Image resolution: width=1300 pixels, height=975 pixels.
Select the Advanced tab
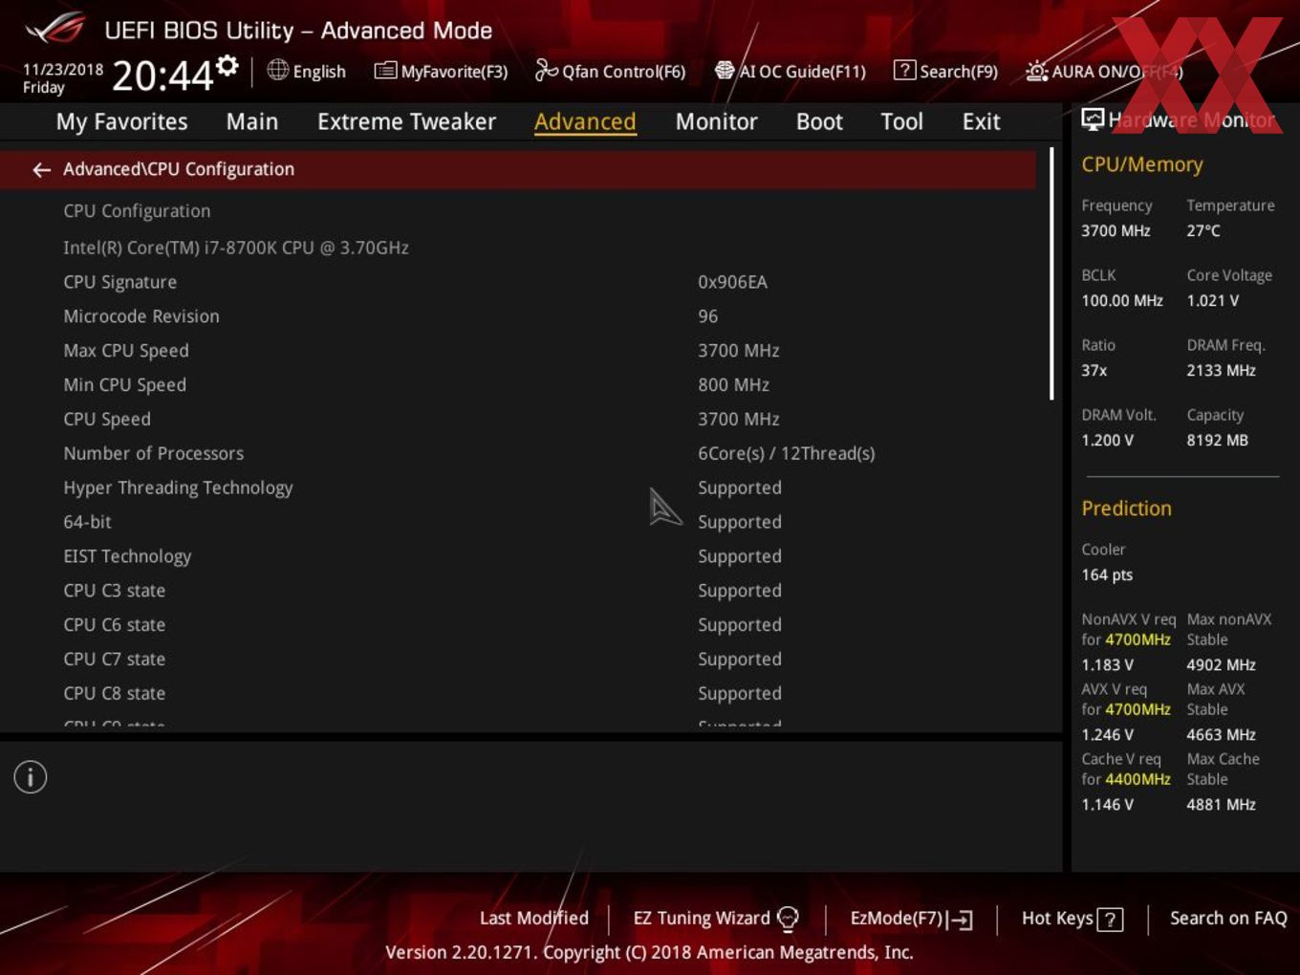tap(585, 121)
